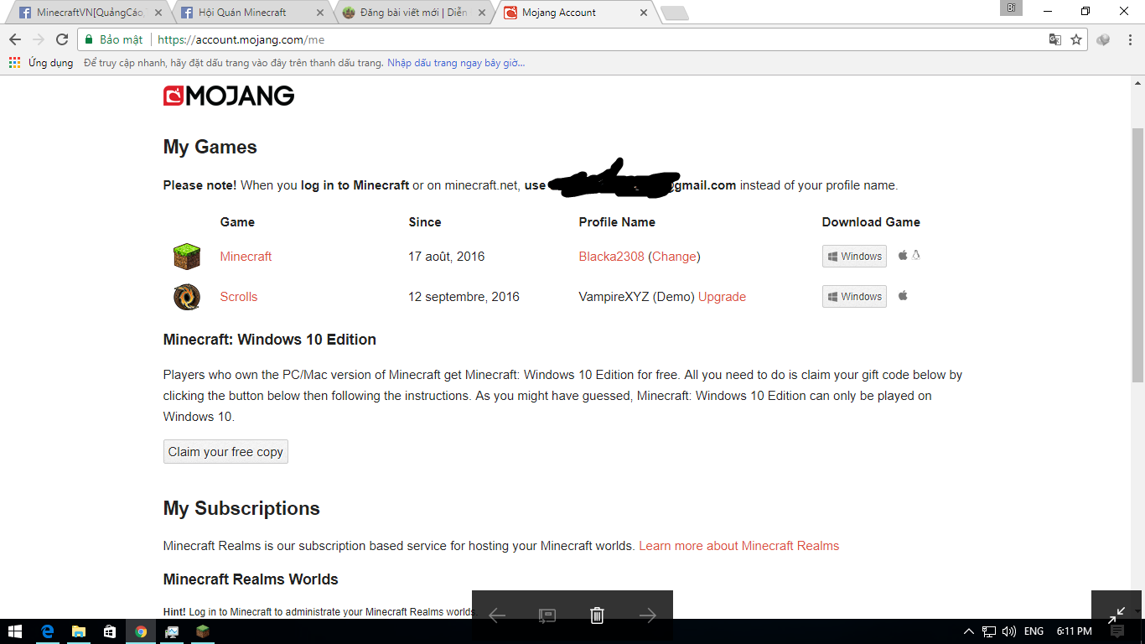Click the Apple icon in the Minecraft row
This screenshot has height=644, width=1145.
pyautogui.click(x=903, y=256)
